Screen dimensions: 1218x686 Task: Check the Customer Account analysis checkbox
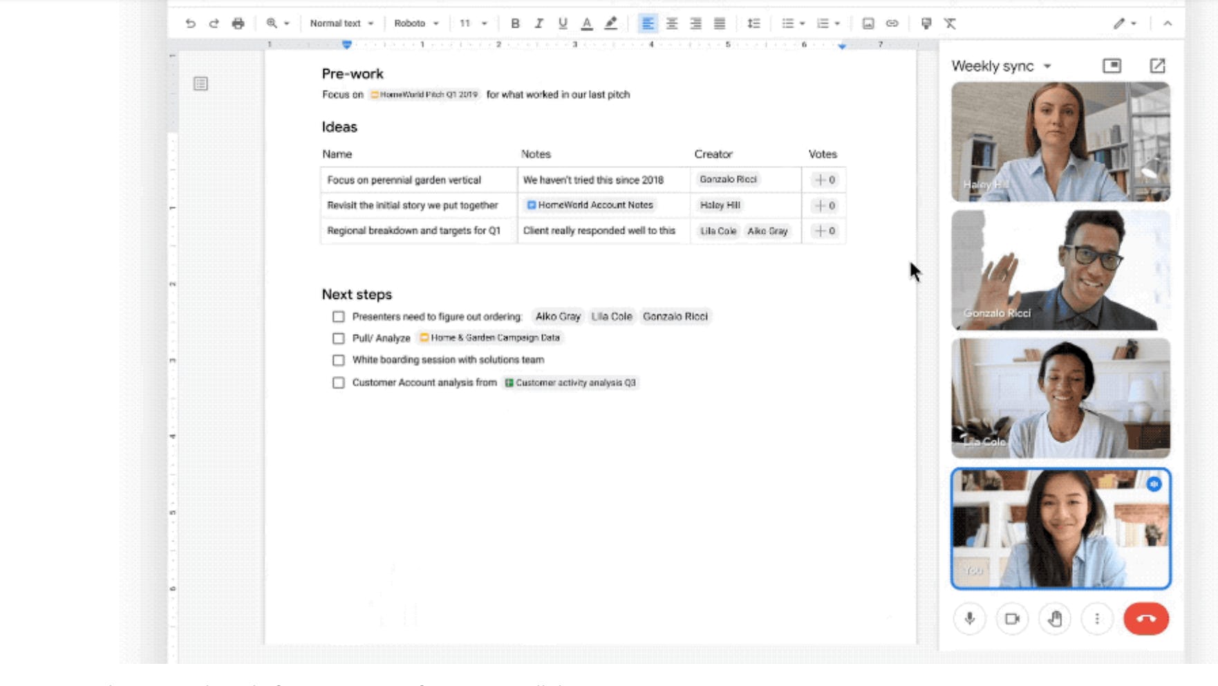click(x=338, y=382)
